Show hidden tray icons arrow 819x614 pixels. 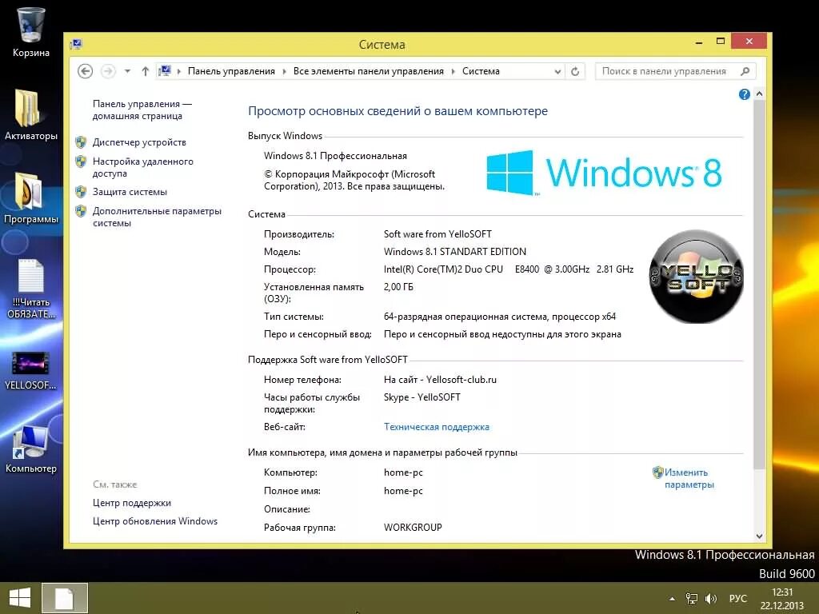tap(672, 599)
